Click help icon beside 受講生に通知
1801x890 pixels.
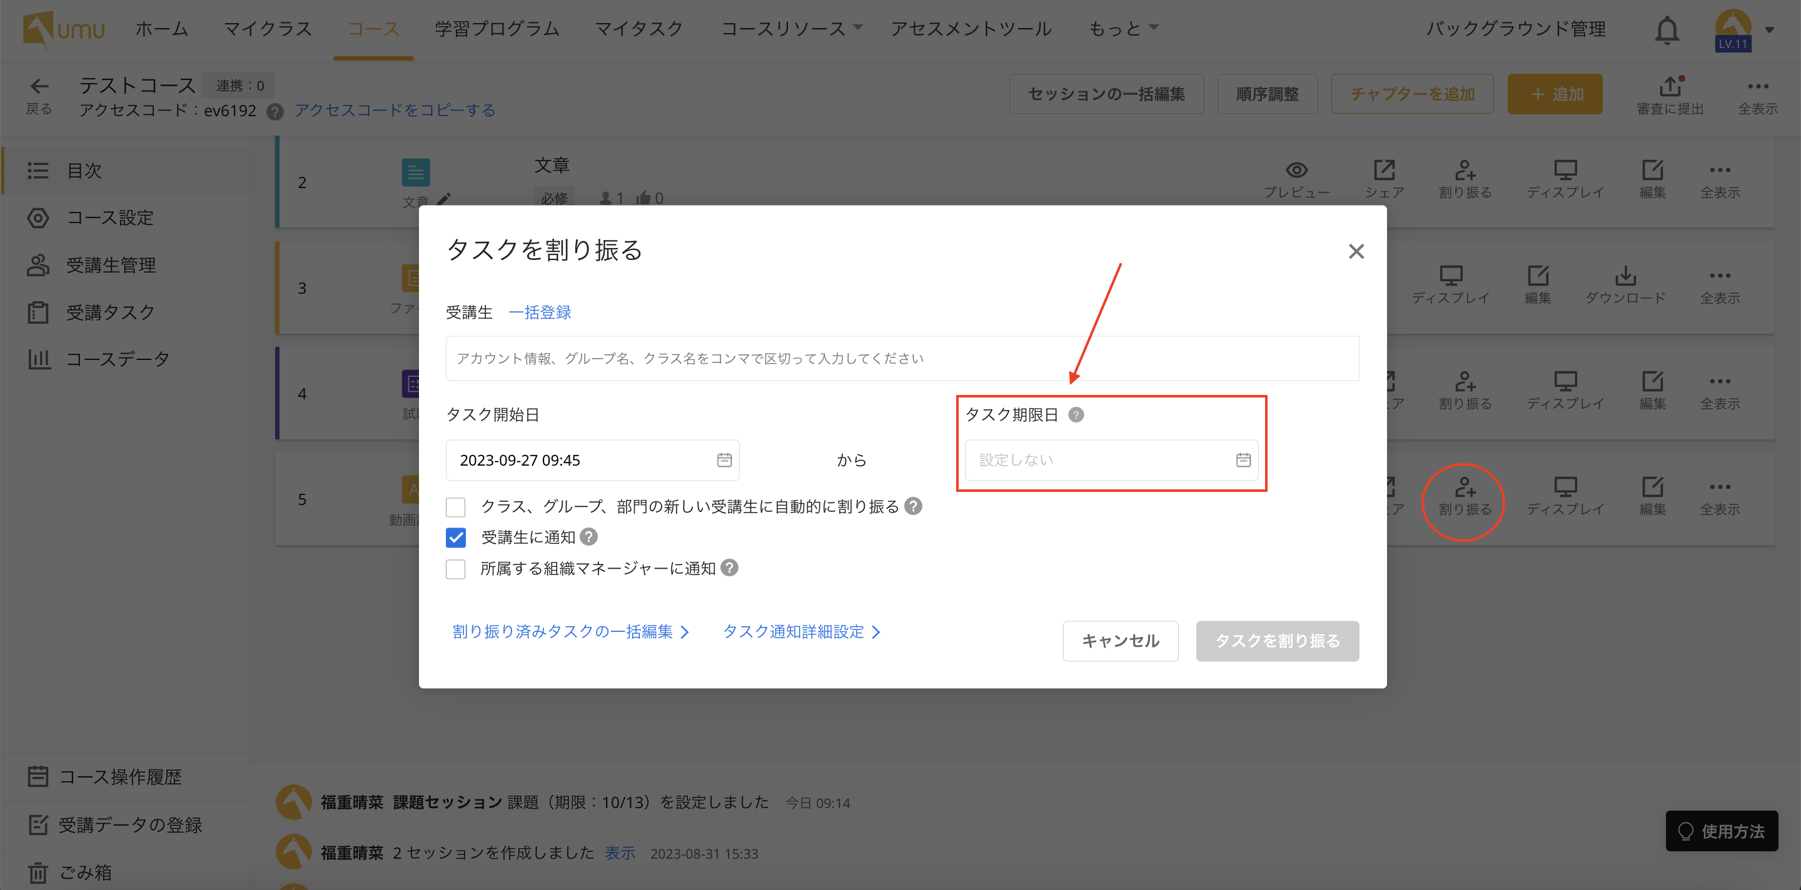588,537
